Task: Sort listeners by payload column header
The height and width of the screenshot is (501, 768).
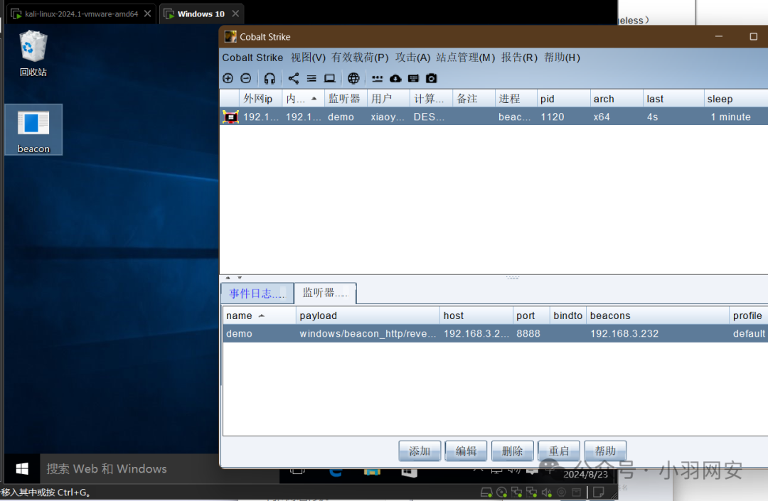Action: [x=368, y=316]
